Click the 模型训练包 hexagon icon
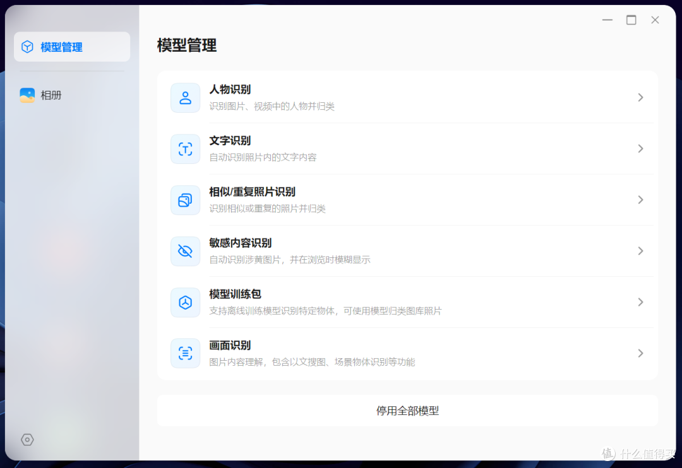The height and width of the screenshot is (468, 682). point(185,303)
